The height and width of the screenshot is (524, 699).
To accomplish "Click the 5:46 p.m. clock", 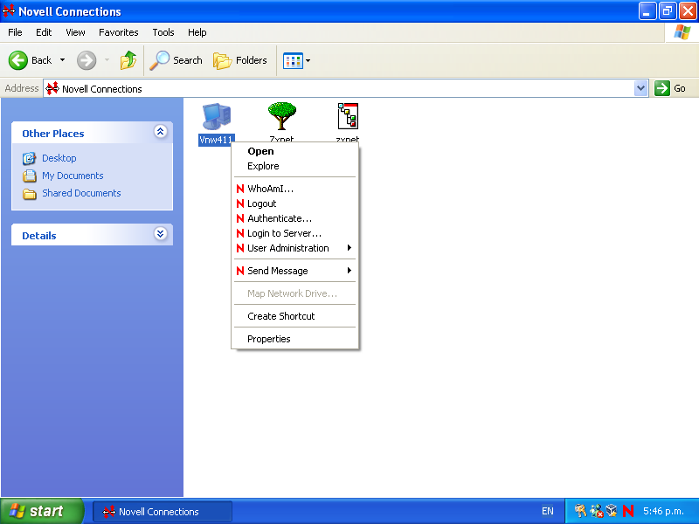I will [x=663, y=511].
